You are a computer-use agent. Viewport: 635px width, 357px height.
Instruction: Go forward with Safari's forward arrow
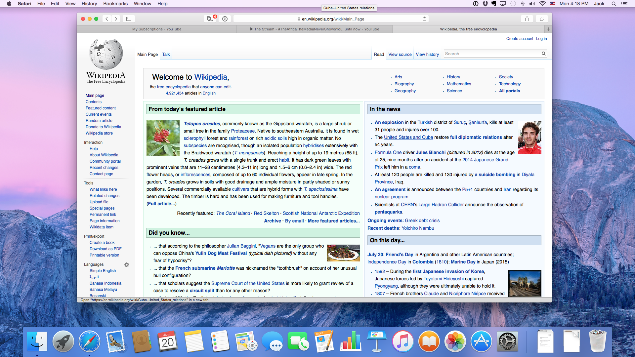point(116,19)
